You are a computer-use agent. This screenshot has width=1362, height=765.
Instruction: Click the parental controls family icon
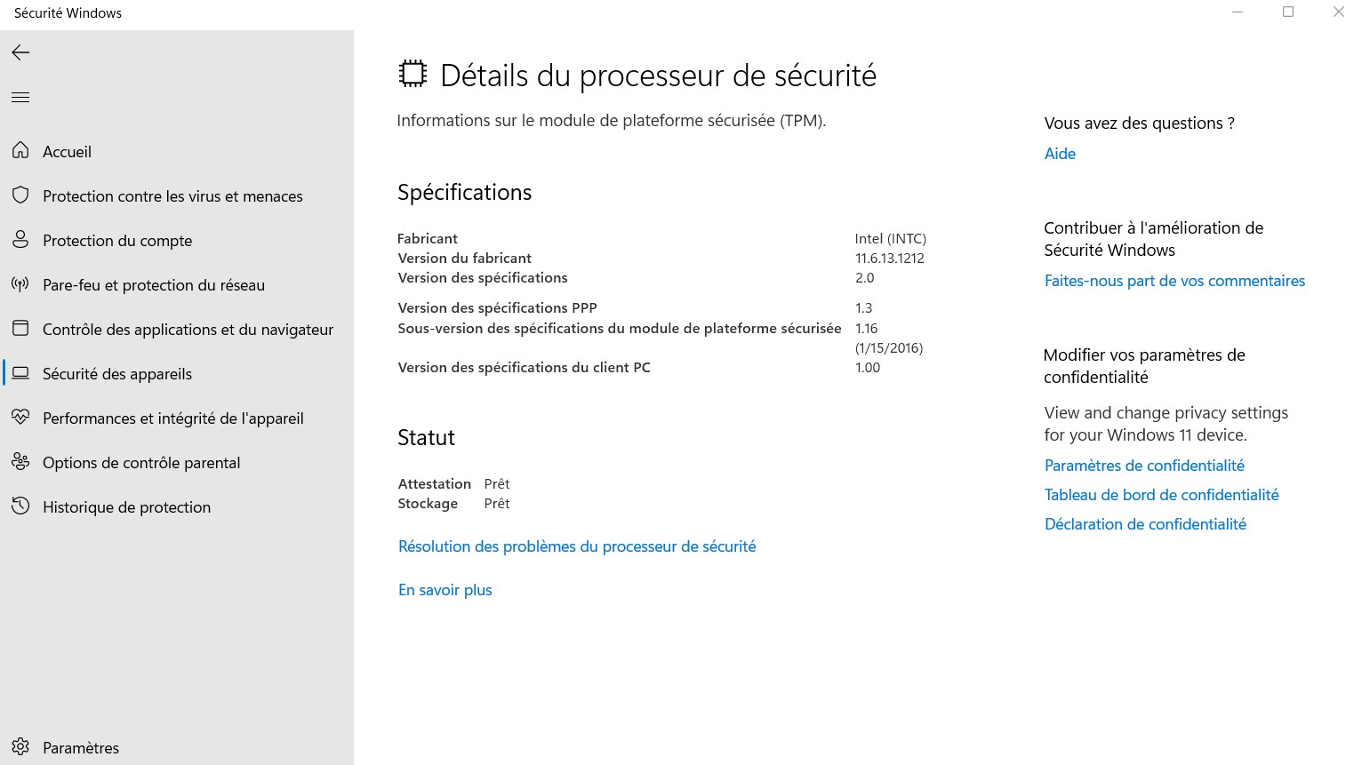pos(20,462)
